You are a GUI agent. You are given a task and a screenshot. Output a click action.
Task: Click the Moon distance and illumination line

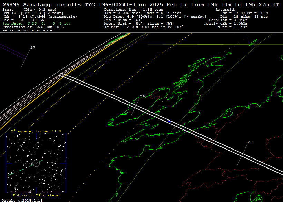click(x=138, y=23)
